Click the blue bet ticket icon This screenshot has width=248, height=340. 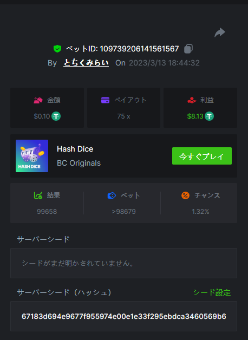[112, 195]
